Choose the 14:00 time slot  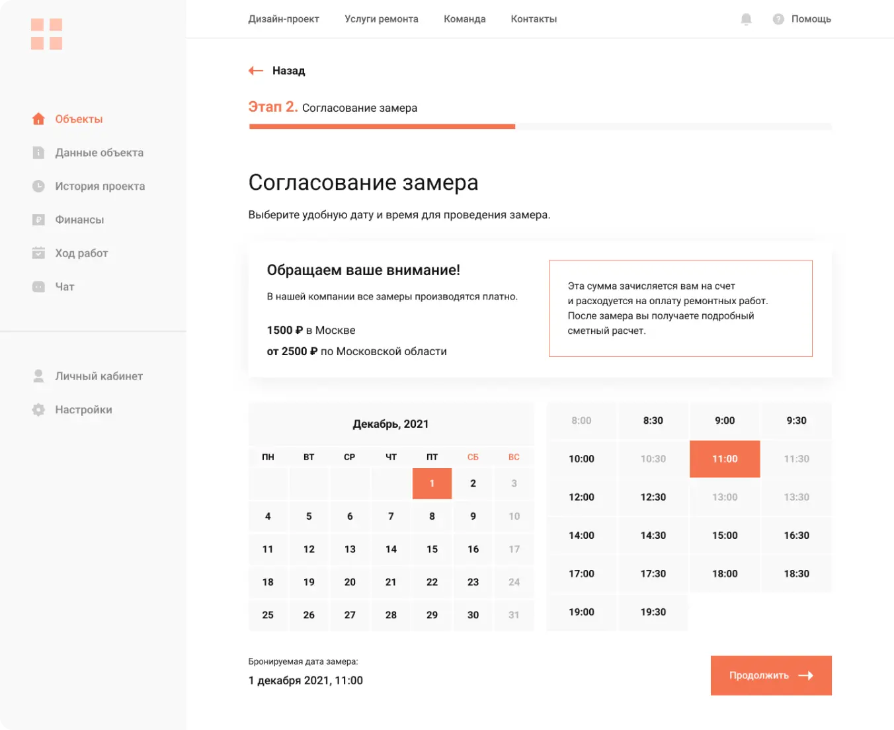coord(581,536)
